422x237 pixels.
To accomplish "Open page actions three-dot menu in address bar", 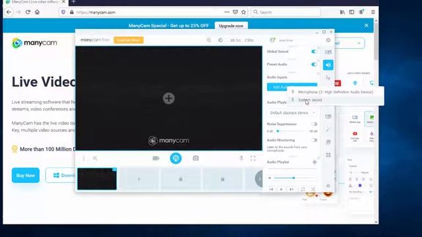I will (x=227, y=12).
